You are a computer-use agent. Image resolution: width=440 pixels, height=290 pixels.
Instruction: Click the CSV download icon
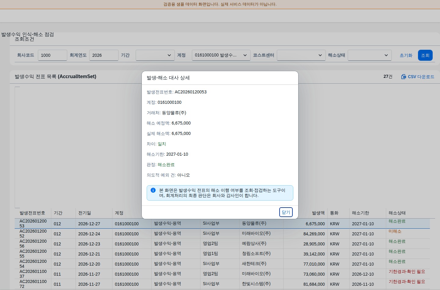pyautogui.click(x=404, y=77)
